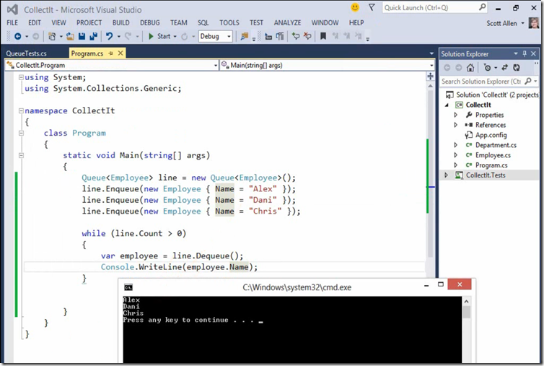Click Sync with Active Document arrows icon

[505, 68]
